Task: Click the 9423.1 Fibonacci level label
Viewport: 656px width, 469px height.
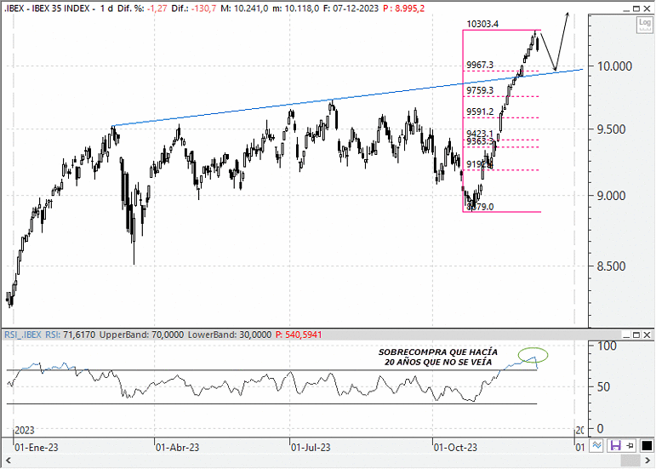Action: pos(480,134)
